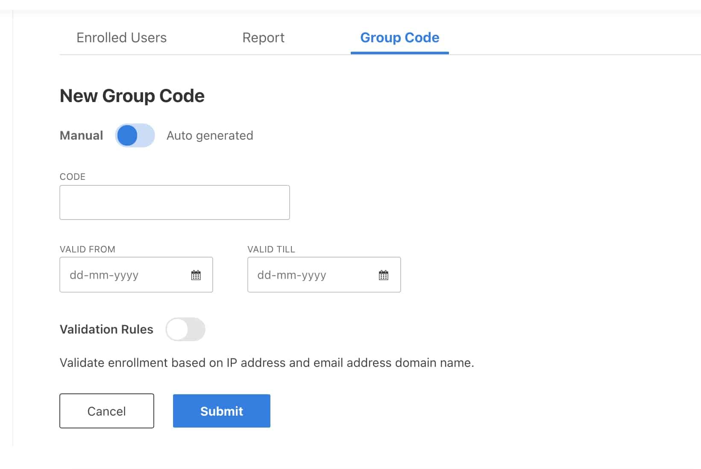
Task: Switch to the Enrolled Users tab
Action: pos(121,38)
